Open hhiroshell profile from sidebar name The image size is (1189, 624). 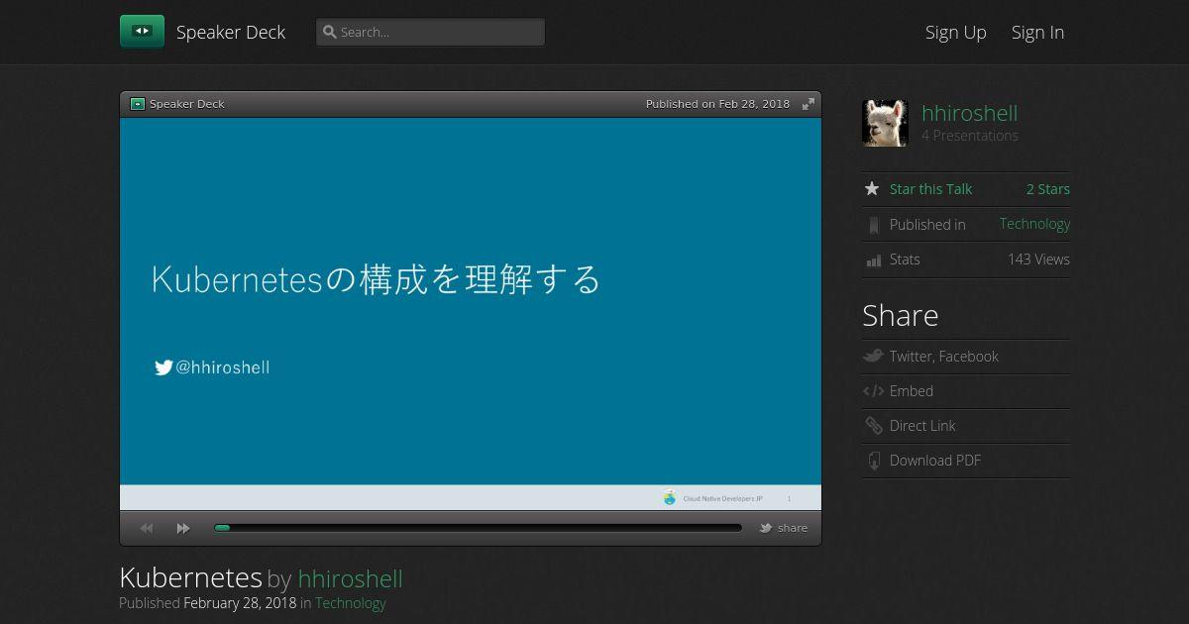[969, 113]
